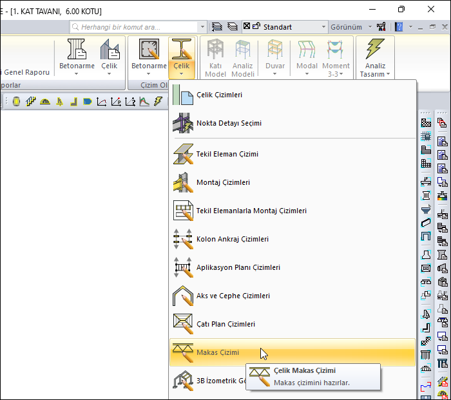
Task: Click the rainbow stress foundation icon
Action: click(x=442, y=196)
